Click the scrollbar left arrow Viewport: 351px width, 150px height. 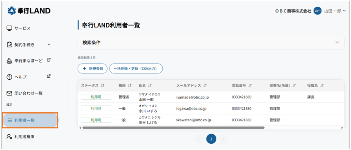80,128
